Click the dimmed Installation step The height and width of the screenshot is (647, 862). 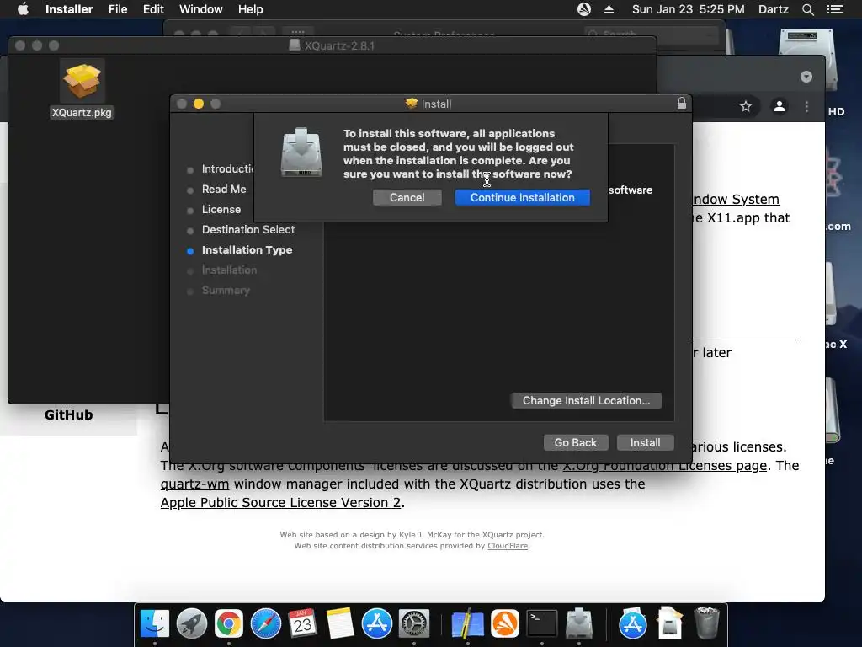pyautogui.click(x=229, y=270)
